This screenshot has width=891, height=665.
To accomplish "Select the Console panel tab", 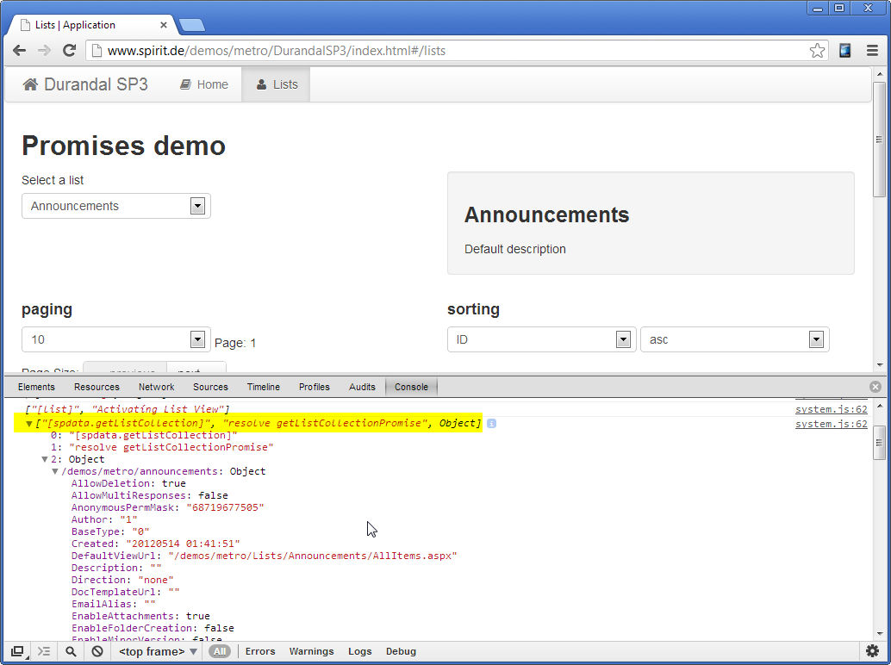I will [411, 387].
